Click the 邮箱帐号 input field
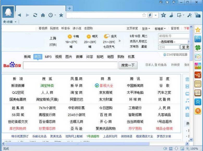 [x=174, y=36]
